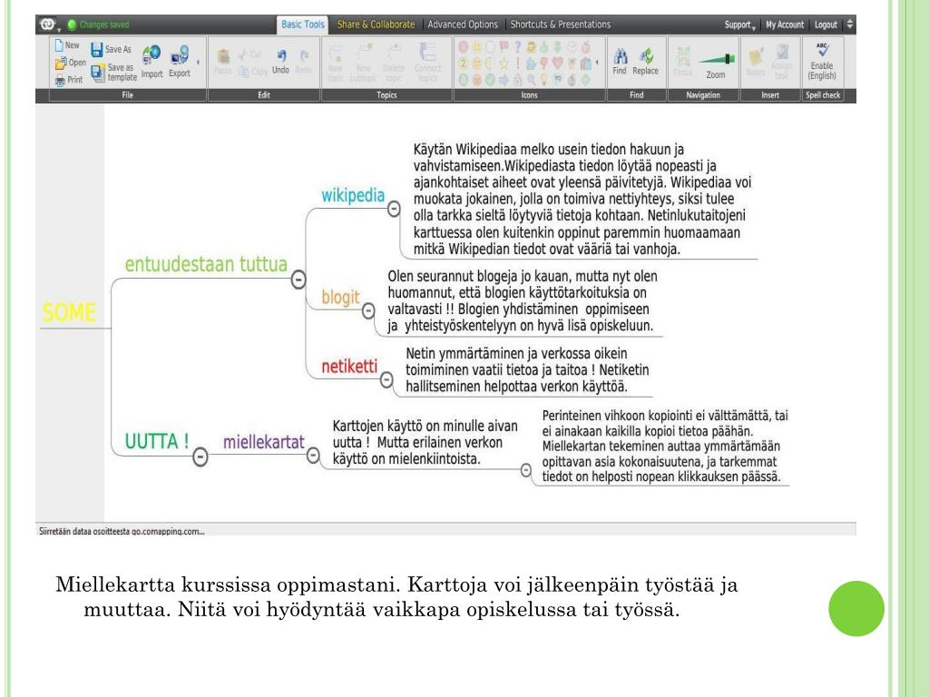Collapse the 'UUTTA !' branch
The height and width of the screenshot is (697, 929).
tap(200, 457)
